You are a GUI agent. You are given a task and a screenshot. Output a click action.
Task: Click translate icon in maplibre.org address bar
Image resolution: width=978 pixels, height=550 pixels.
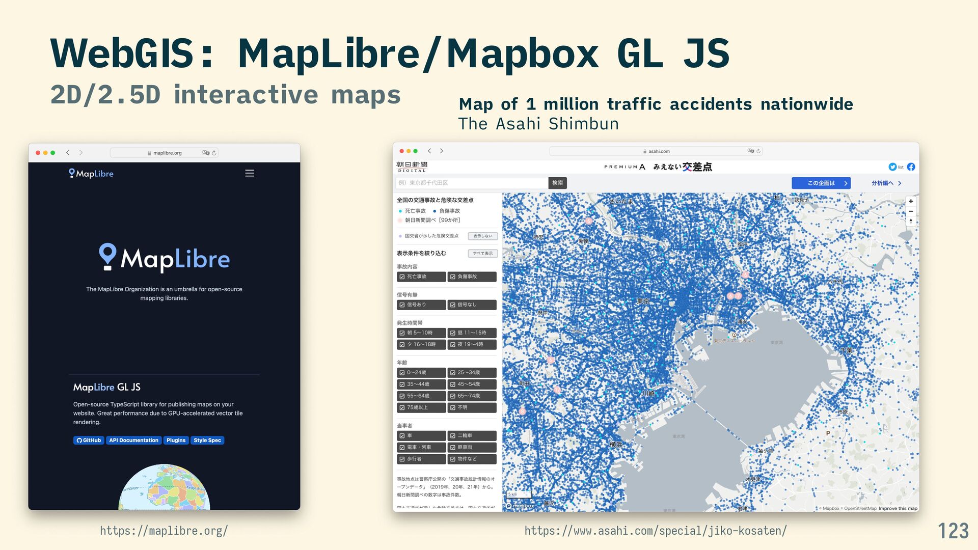click(206, 153)
